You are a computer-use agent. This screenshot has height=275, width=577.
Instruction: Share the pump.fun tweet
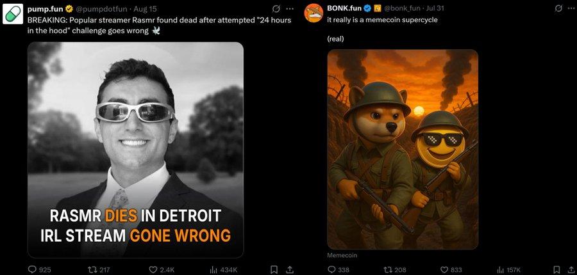(x=289, y=270)
